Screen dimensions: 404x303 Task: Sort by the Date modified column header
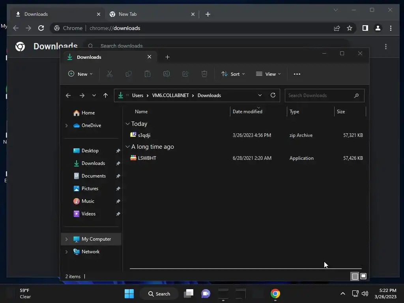point(247,112)
